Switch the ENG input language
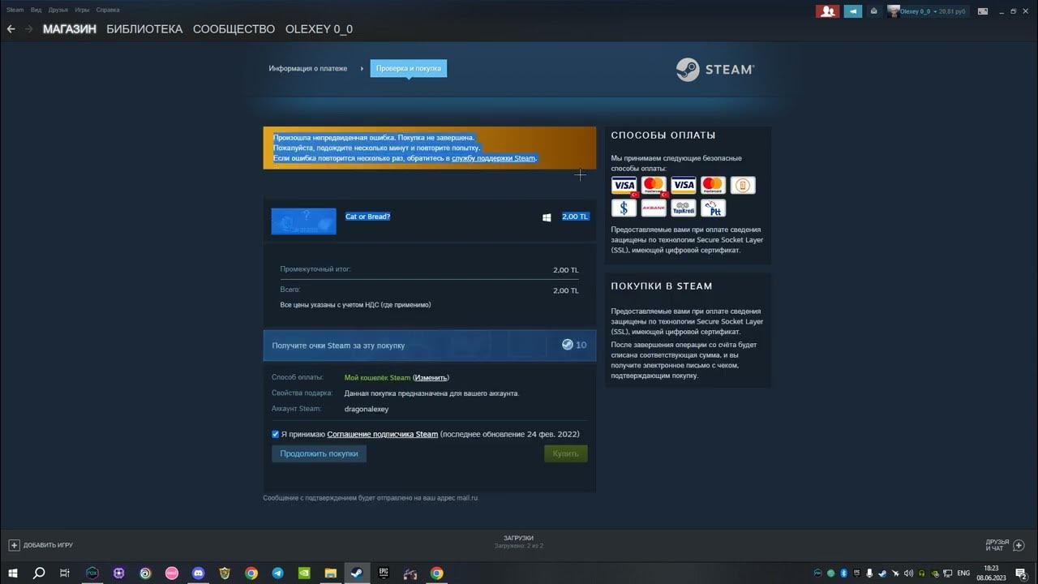Image resolution: width=1038 pixels, height=584 pixels. pyautogui.click(x=963, y=573)
